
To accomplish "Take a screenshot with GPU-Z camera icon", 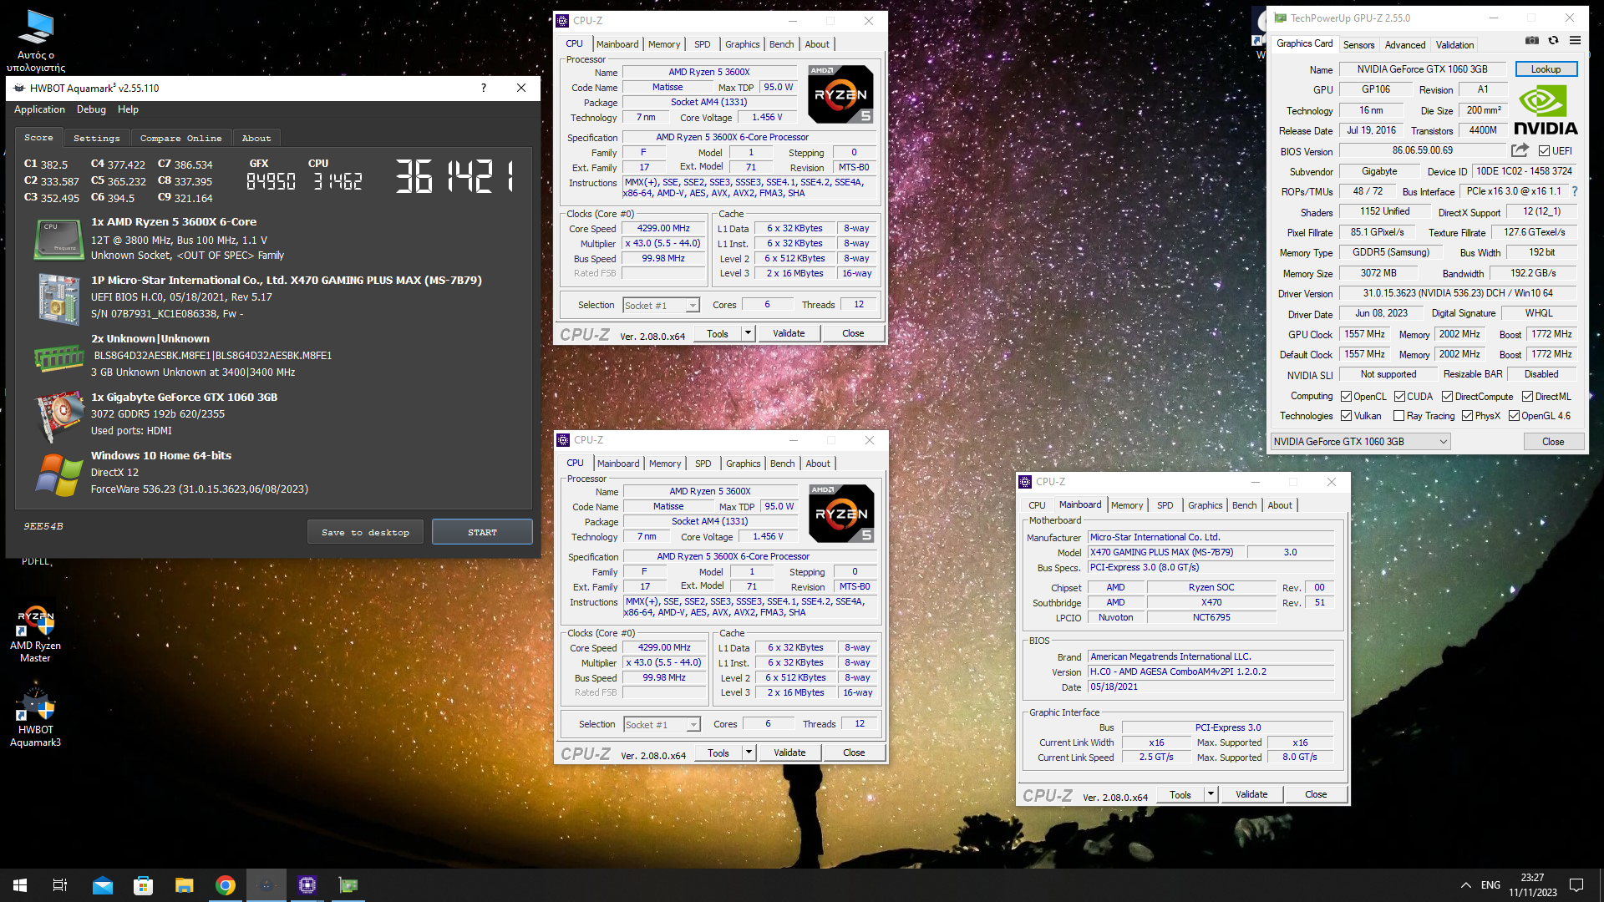I will coord(1531,40).
